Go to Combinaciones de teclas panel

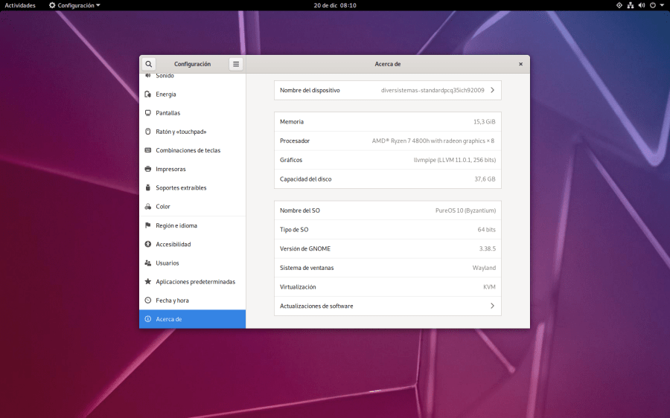point(188,150)
